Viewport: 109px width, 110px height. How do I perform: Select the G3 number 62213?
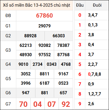pos(26,45)
